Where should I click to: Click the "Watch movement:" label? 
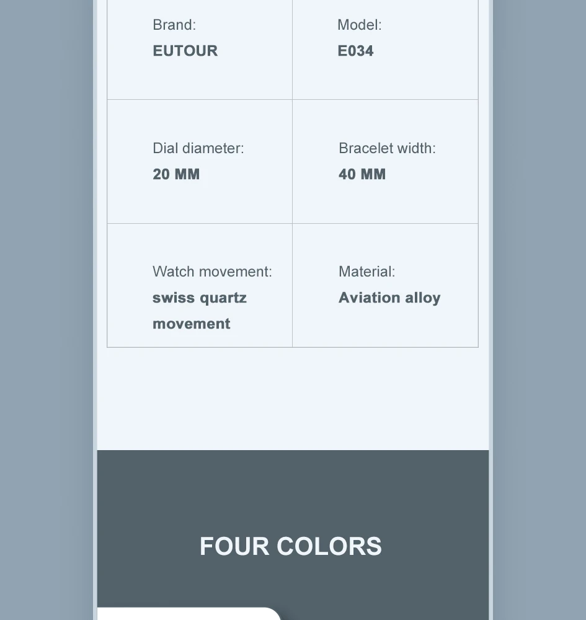(212, 272)
